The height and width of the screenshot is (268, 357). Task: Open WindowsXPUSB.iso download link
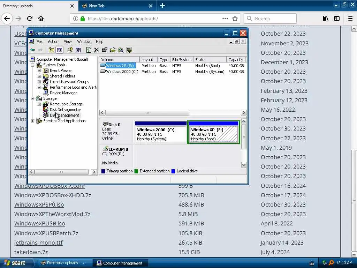(x=40, y=224)
